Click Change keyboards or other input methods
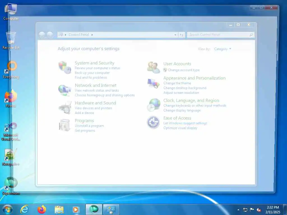The width and height of the screenshot is (287, 215). pos(195,106)
